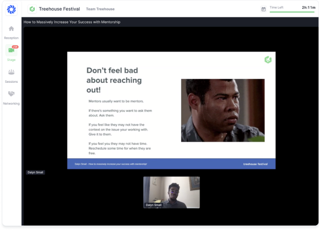Open the Sessions group icon
319x230 pixels.
point(11,72)
